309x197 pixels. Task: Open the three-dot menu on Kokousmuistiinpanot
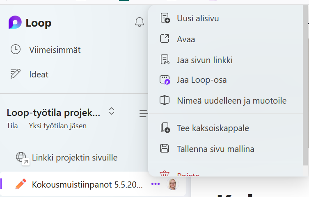coord(156,184)
